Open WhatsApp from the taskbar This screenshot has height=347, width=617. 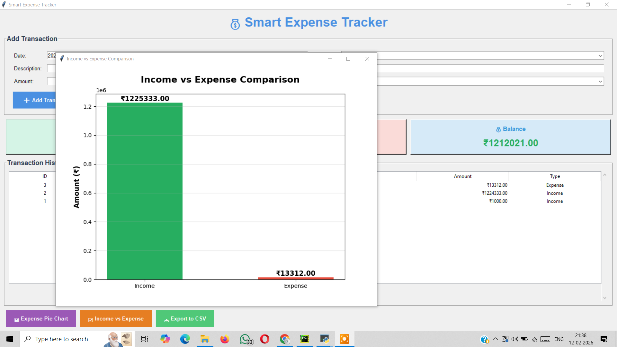245,339
